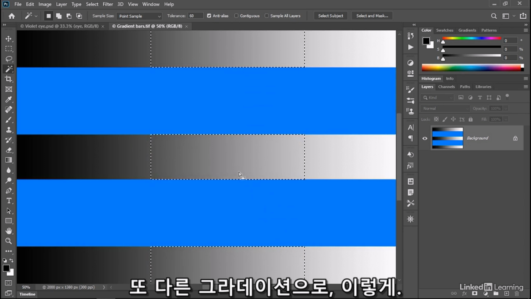Click the foreground color swatch in Color panel

[x=426, y=41]
